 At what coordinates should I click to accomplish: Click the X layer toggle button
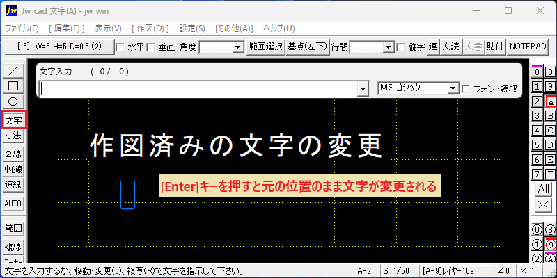point(544,204)
